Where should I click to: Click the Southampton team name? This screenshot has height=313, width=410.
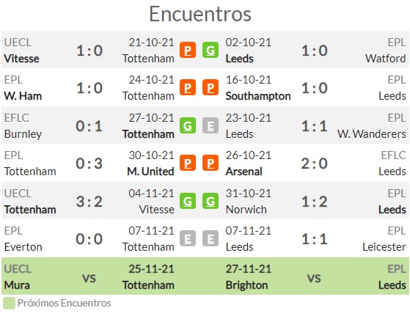pos(258,96)
